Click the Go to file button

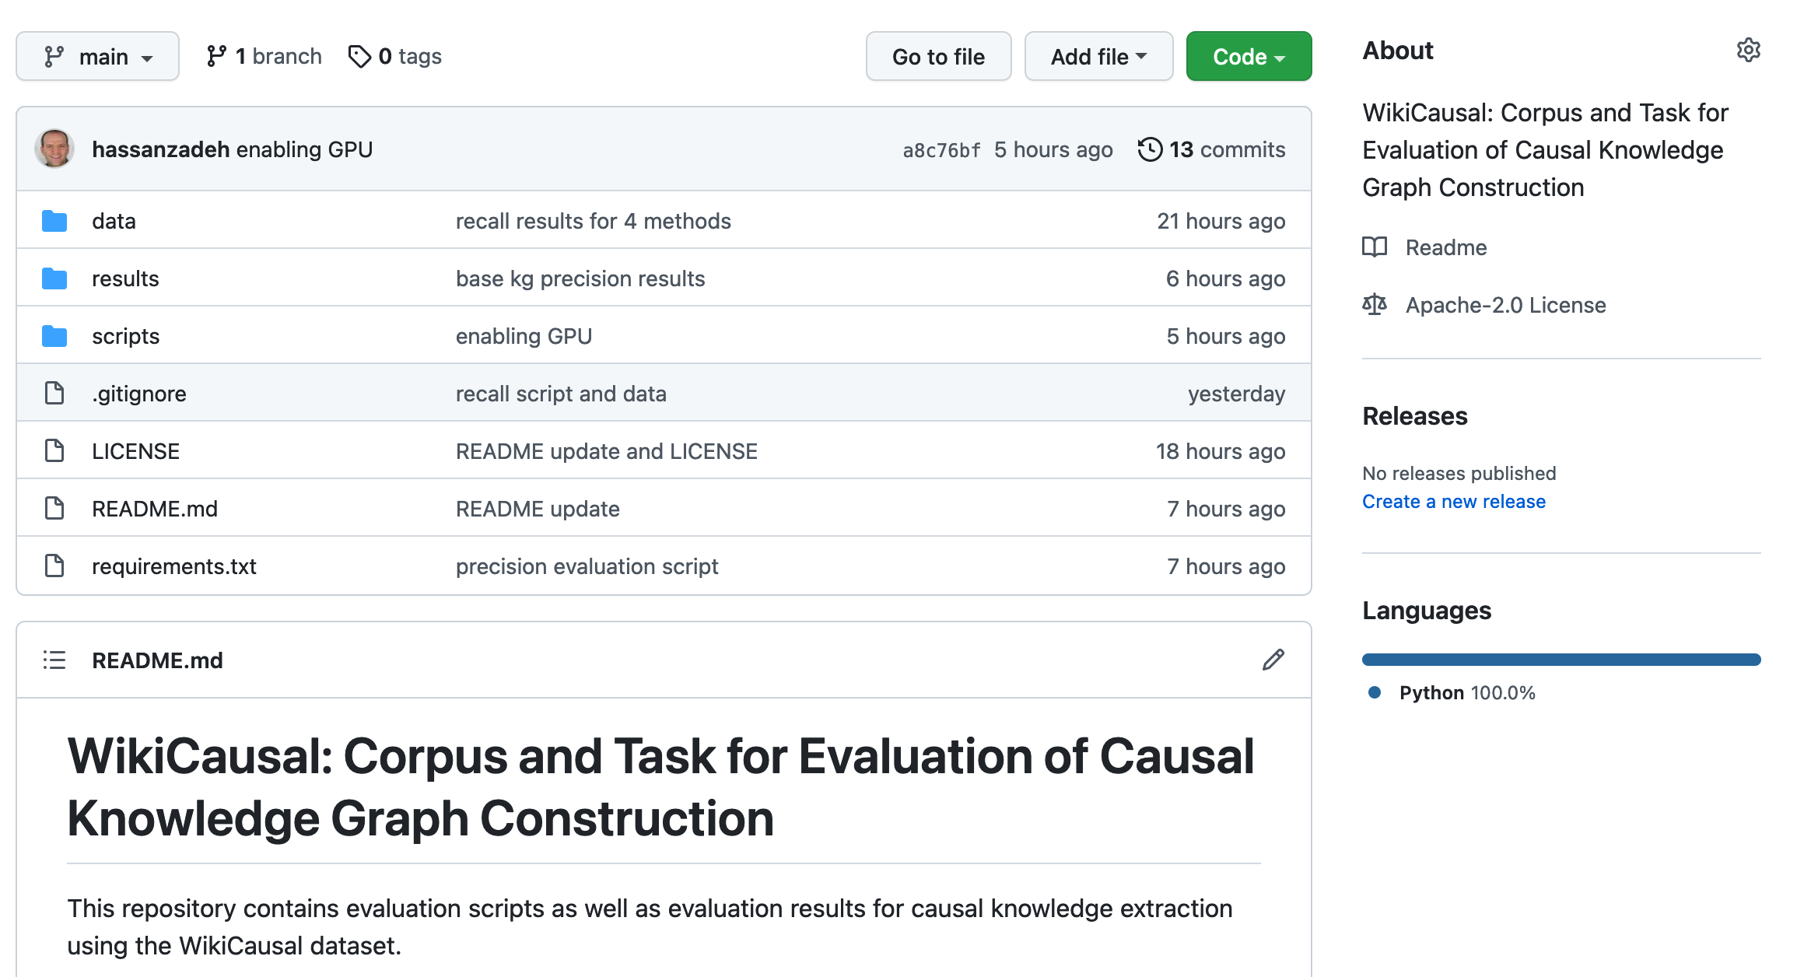(x=938, y=57)
